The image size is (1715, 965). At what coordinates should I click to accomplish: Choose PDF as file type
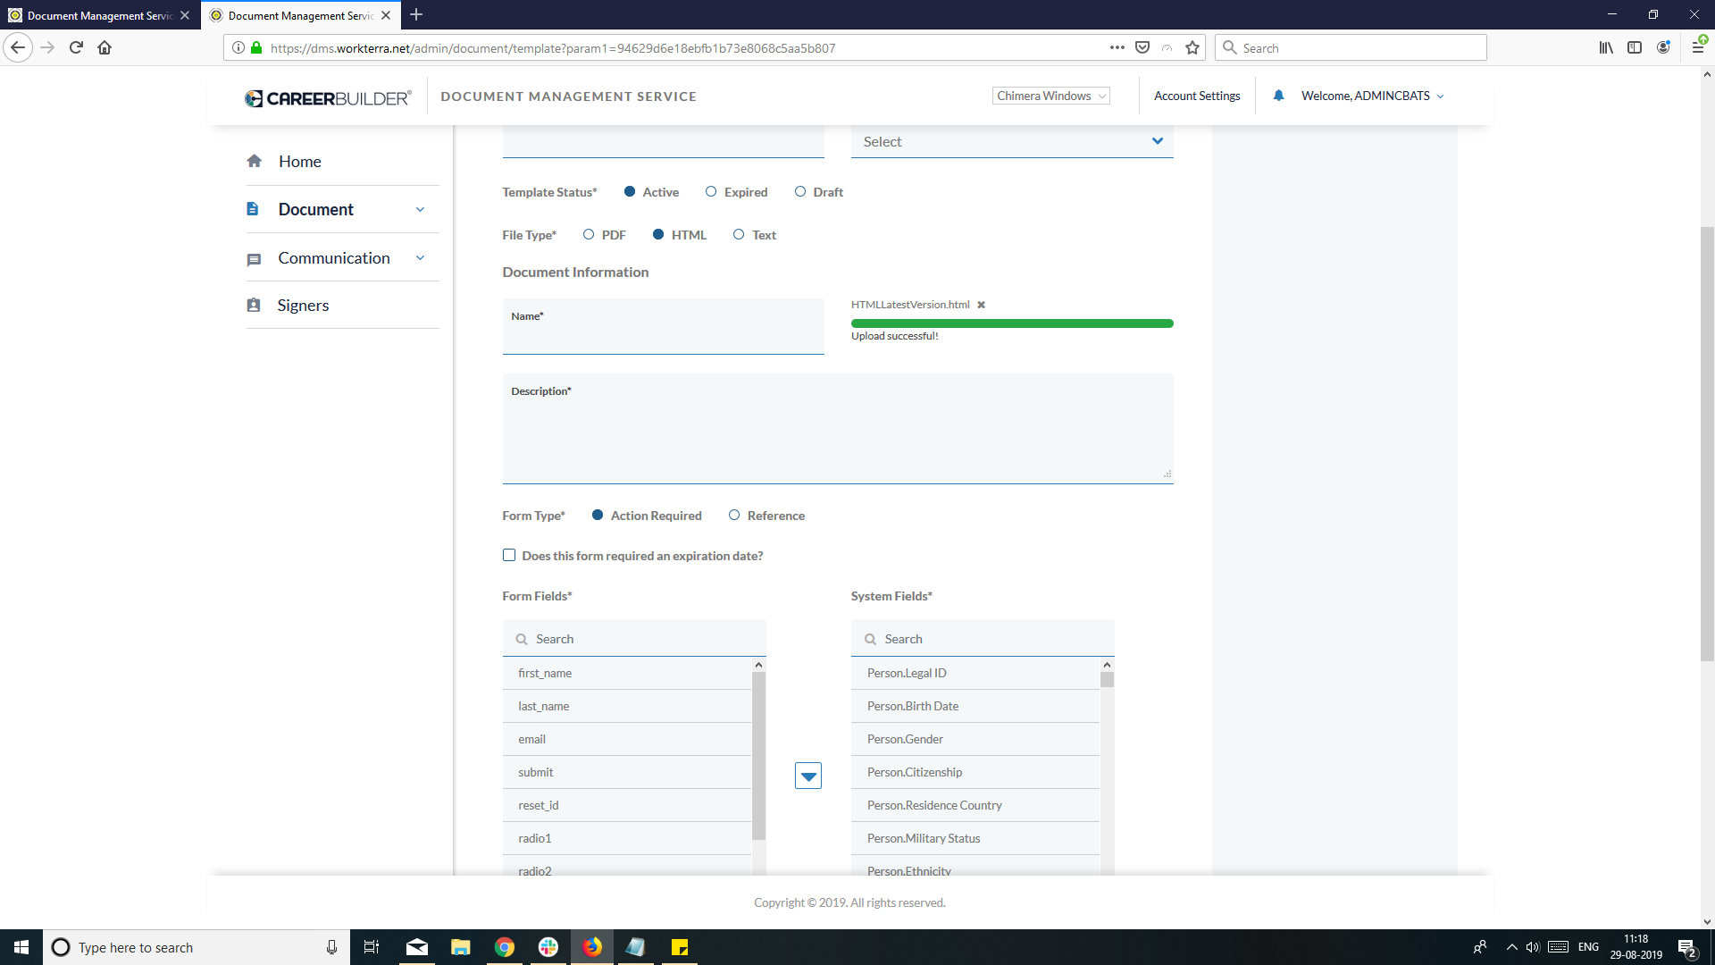589,235
